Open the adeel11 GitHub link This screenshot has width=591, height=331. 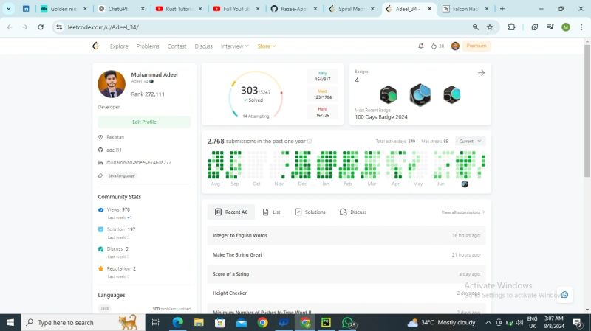(x=114, y=150)
